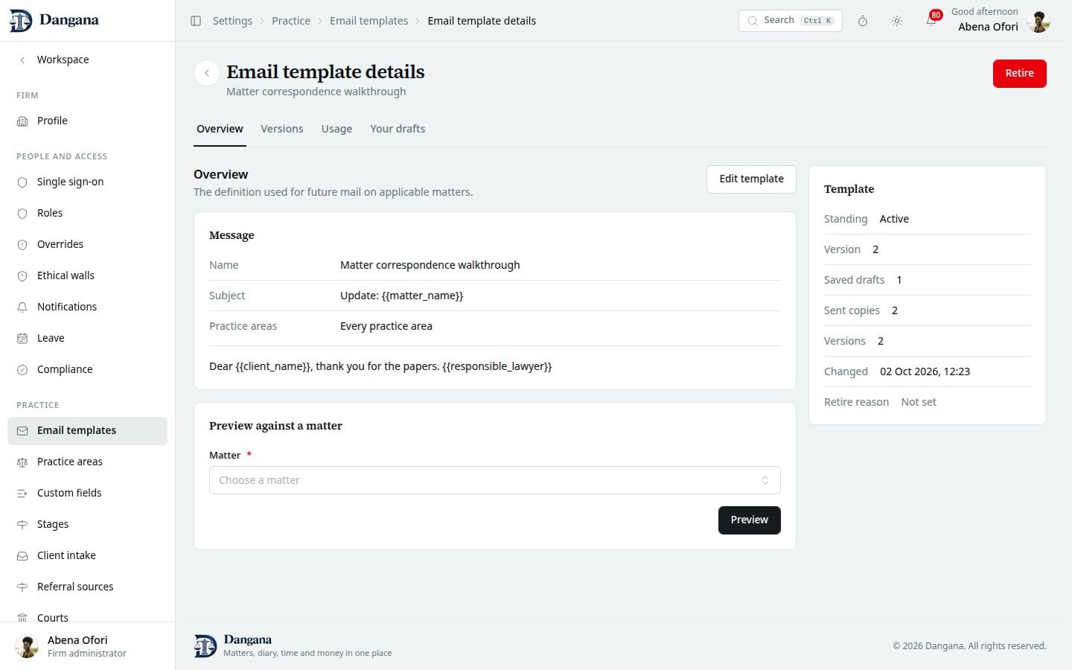Screen dimensions: 1072x670
Task: Open the Client intake page
Action: pyautogui.click(x=87, y=555)
